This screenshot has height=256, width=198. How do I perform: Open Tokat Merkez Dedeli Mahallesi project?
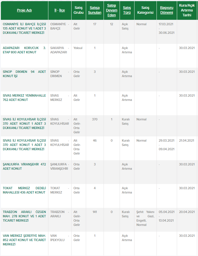click(x=24, y=190)
